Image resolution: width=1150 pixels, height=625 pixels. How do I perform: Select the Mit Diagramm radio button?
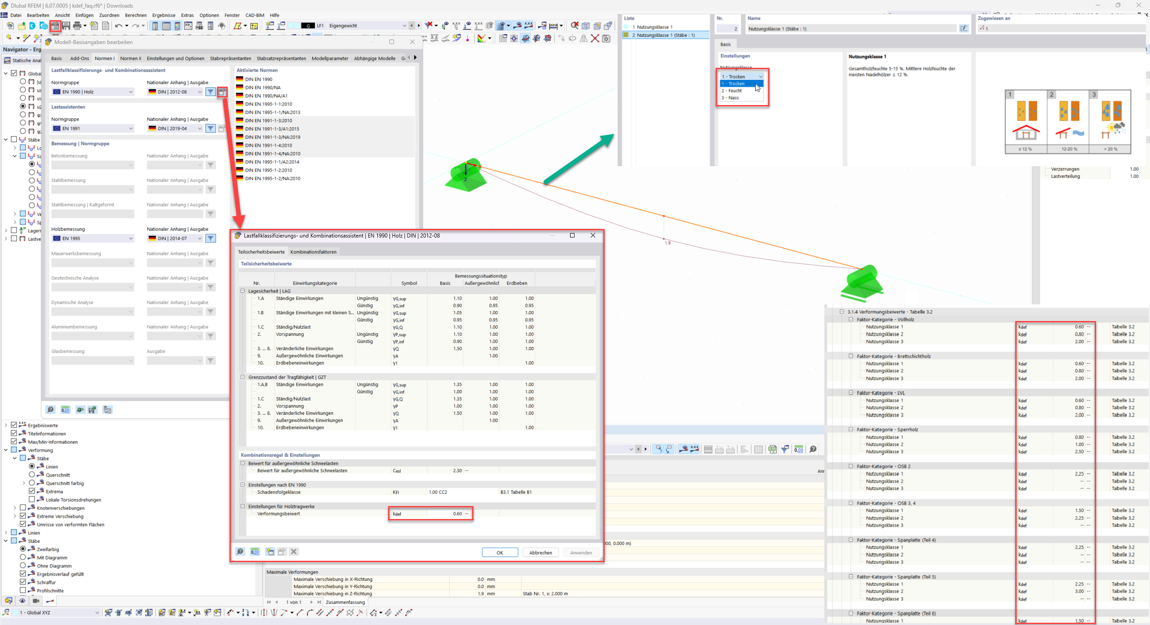point(23,557)
